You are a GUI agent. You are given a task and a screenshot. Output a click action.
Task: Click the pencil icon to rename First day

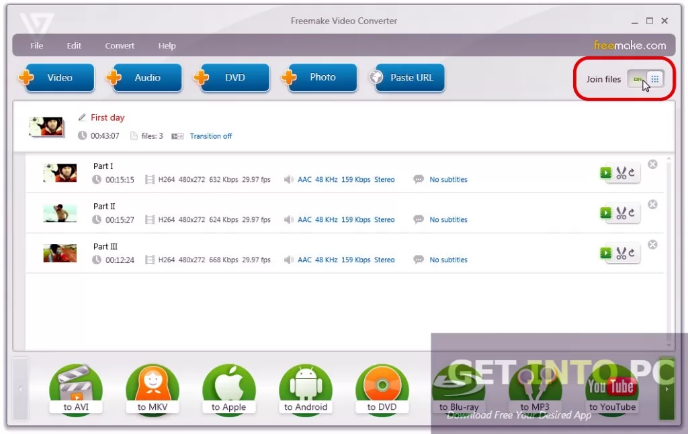pyautogui.click(x=82, y=117)
